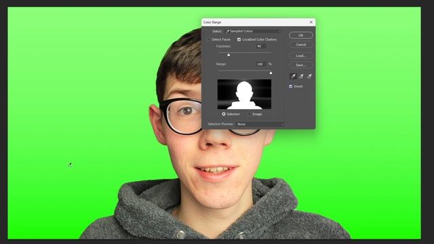Select the Subtract from Sample eyedropper
Image resolution: width=434 pixels, height=244 pixels.
pos(309,76)
